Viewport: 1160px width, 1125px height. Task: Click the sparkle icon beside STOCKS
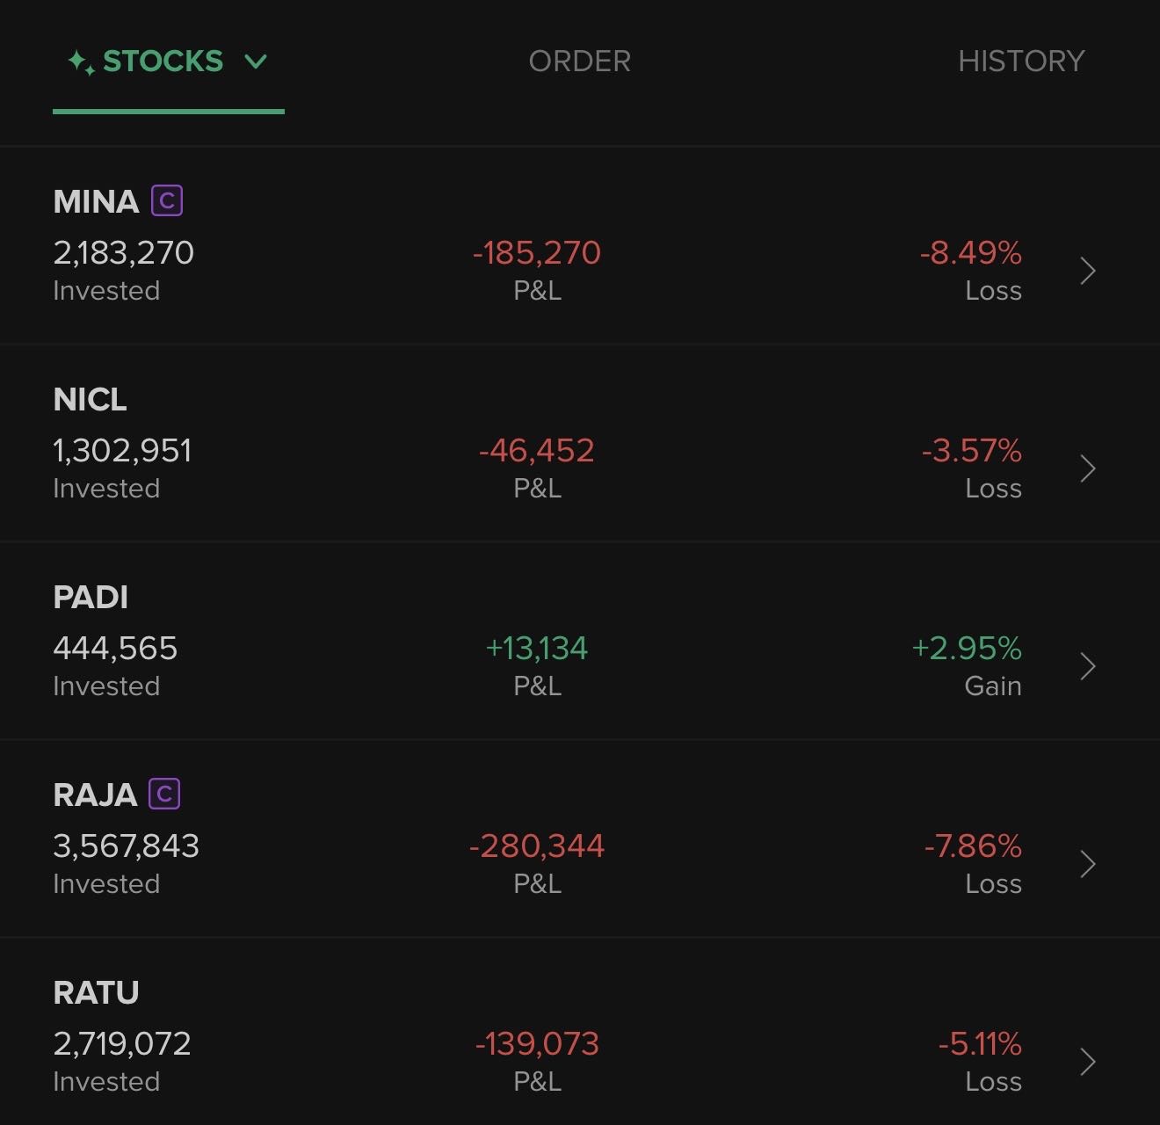(x=82, y=62)
